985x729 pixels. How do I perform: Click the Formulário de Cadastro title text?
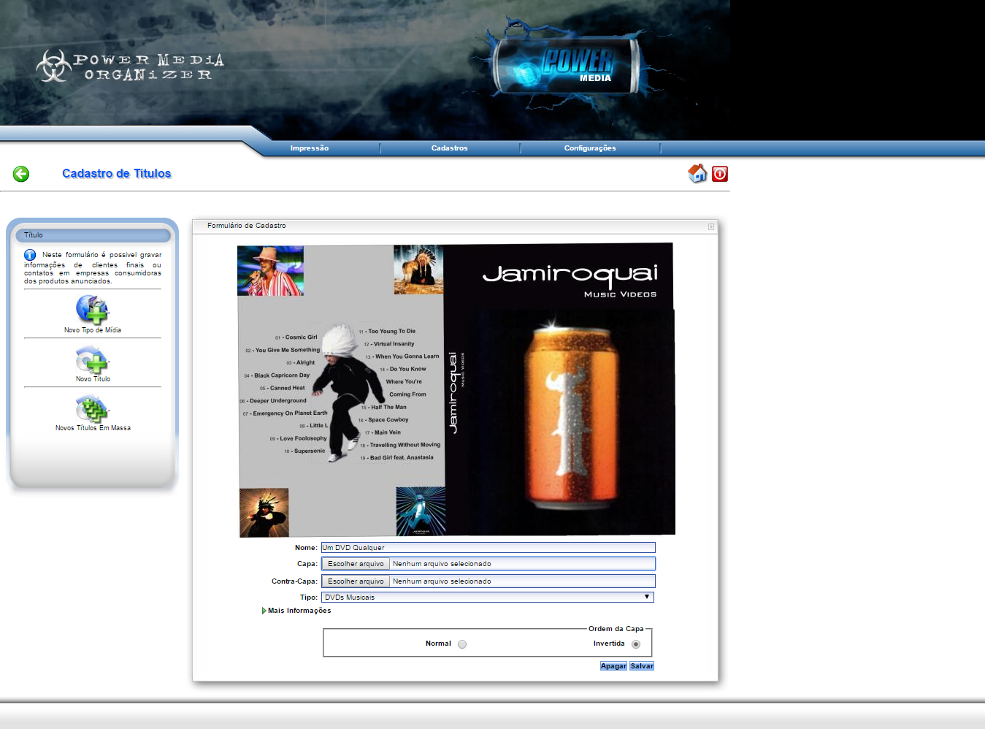click(x=247, y=226)
